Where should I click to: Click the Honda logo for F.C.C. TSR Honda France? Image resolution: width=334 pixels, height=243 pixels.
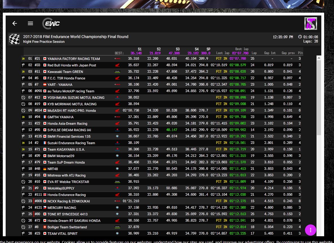pos(117,78)
